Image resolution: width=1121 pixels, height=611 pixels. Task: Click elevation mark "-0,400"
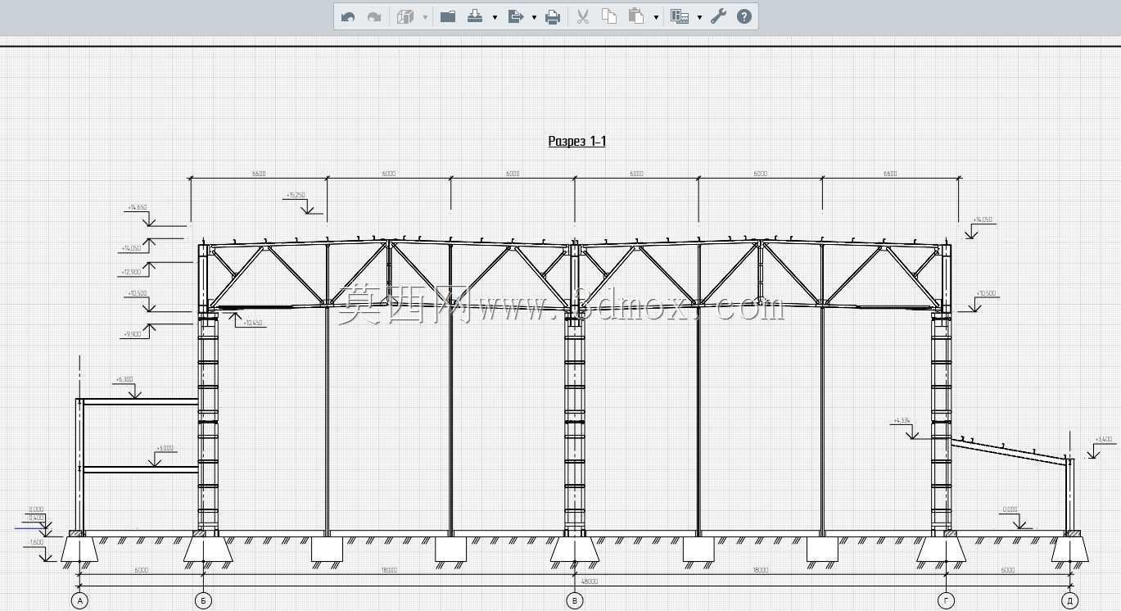[36, 518]
